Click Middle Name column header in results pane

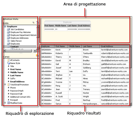tap(75, 46)
